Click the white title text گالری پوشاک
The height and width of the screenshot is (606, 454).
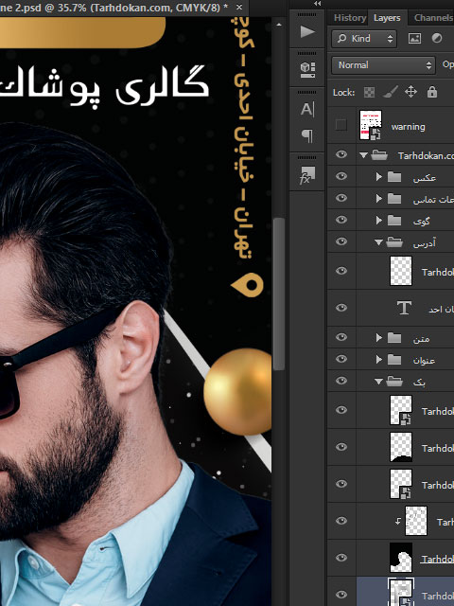(x=104, y=86)
